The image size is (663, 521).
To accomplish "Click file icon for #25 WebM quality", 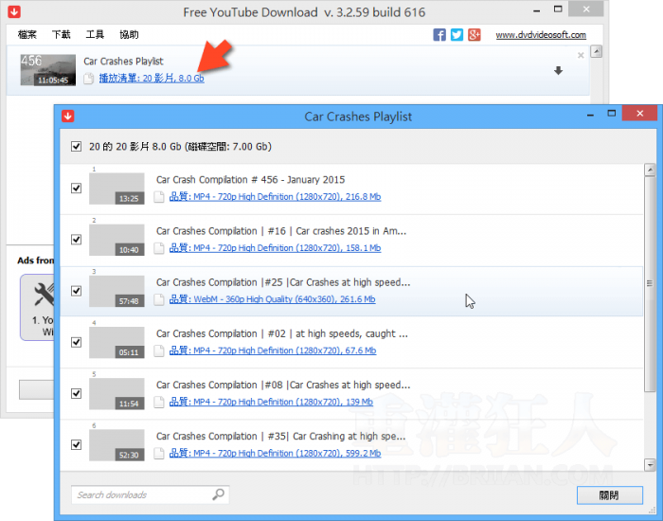I will click(x=158, y=299).
